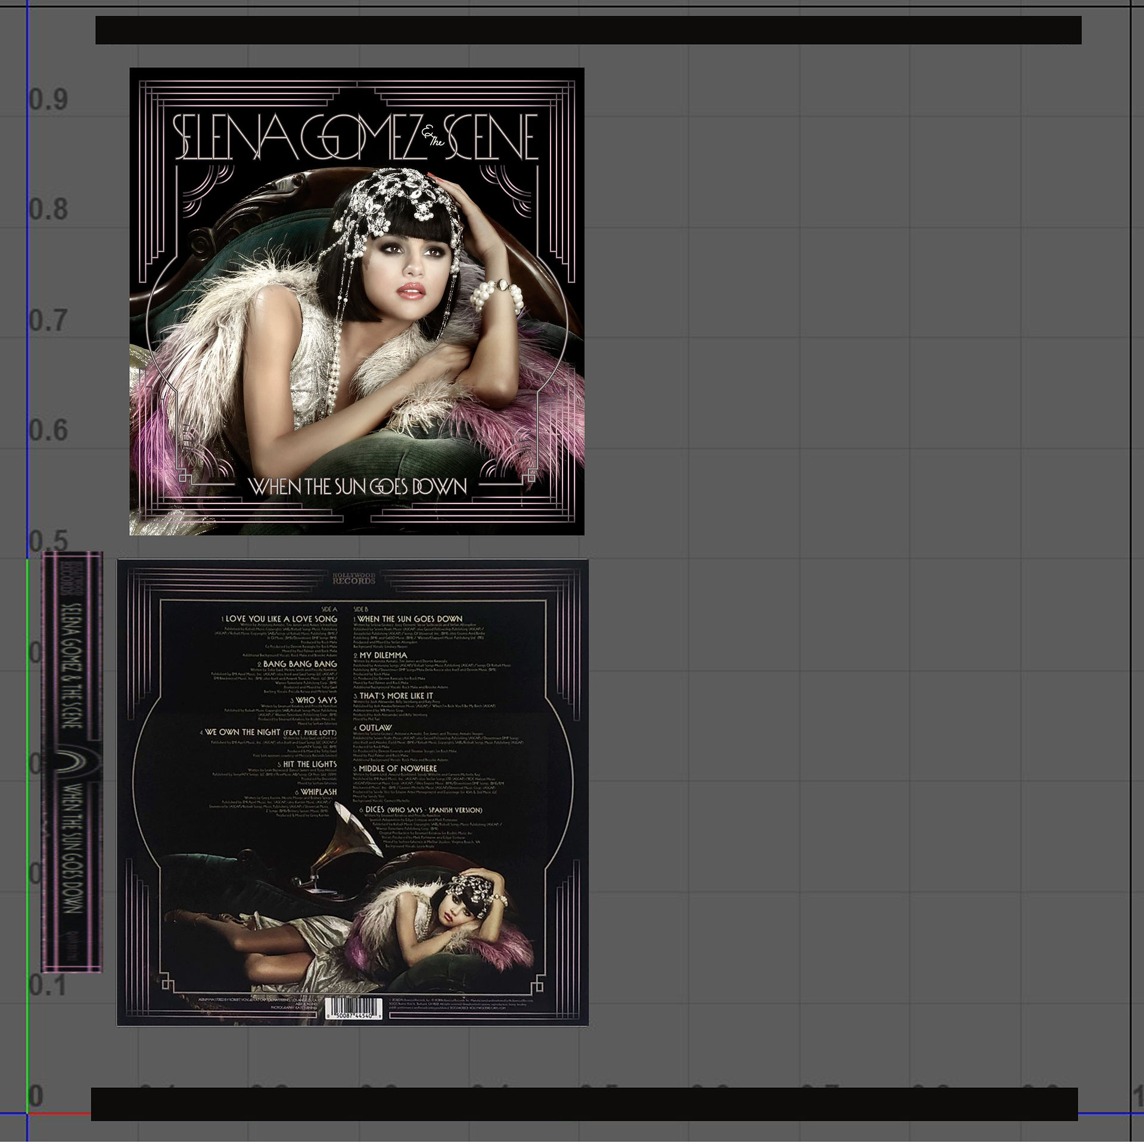Image resolution: width=1144 pixels, height=1144 pixels.
Task: Click the "0.8" grid axis label
Action: [48, 210]
